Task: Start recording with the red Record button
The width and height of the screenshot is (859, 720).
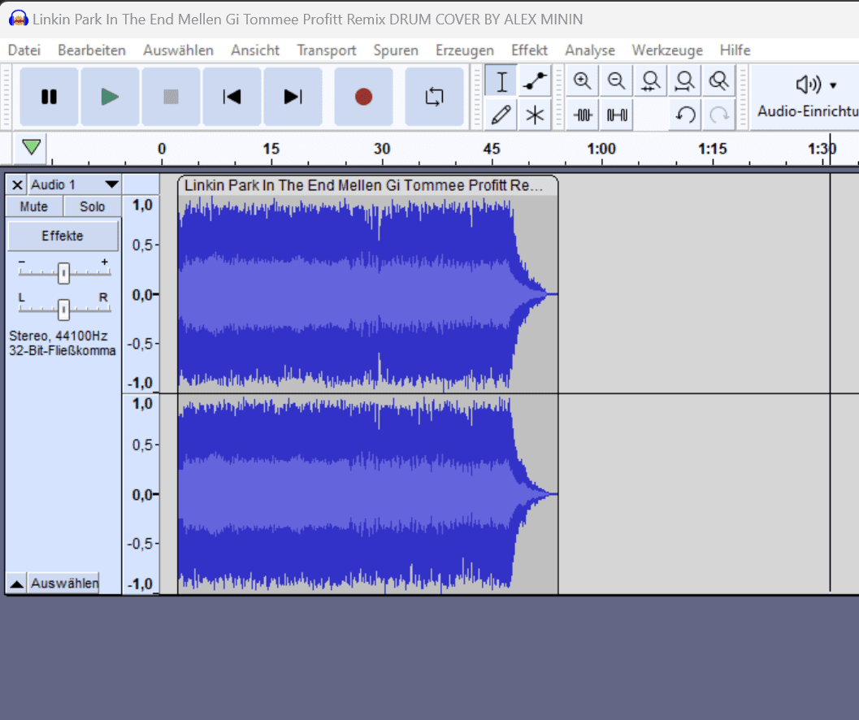Action: (x=363, y=97)
